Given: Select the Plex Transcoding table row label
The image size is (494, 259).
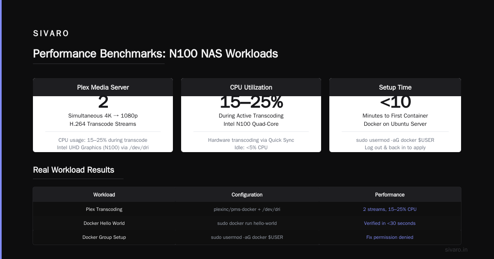Looking at the screenshot, I should click(104, 209).
